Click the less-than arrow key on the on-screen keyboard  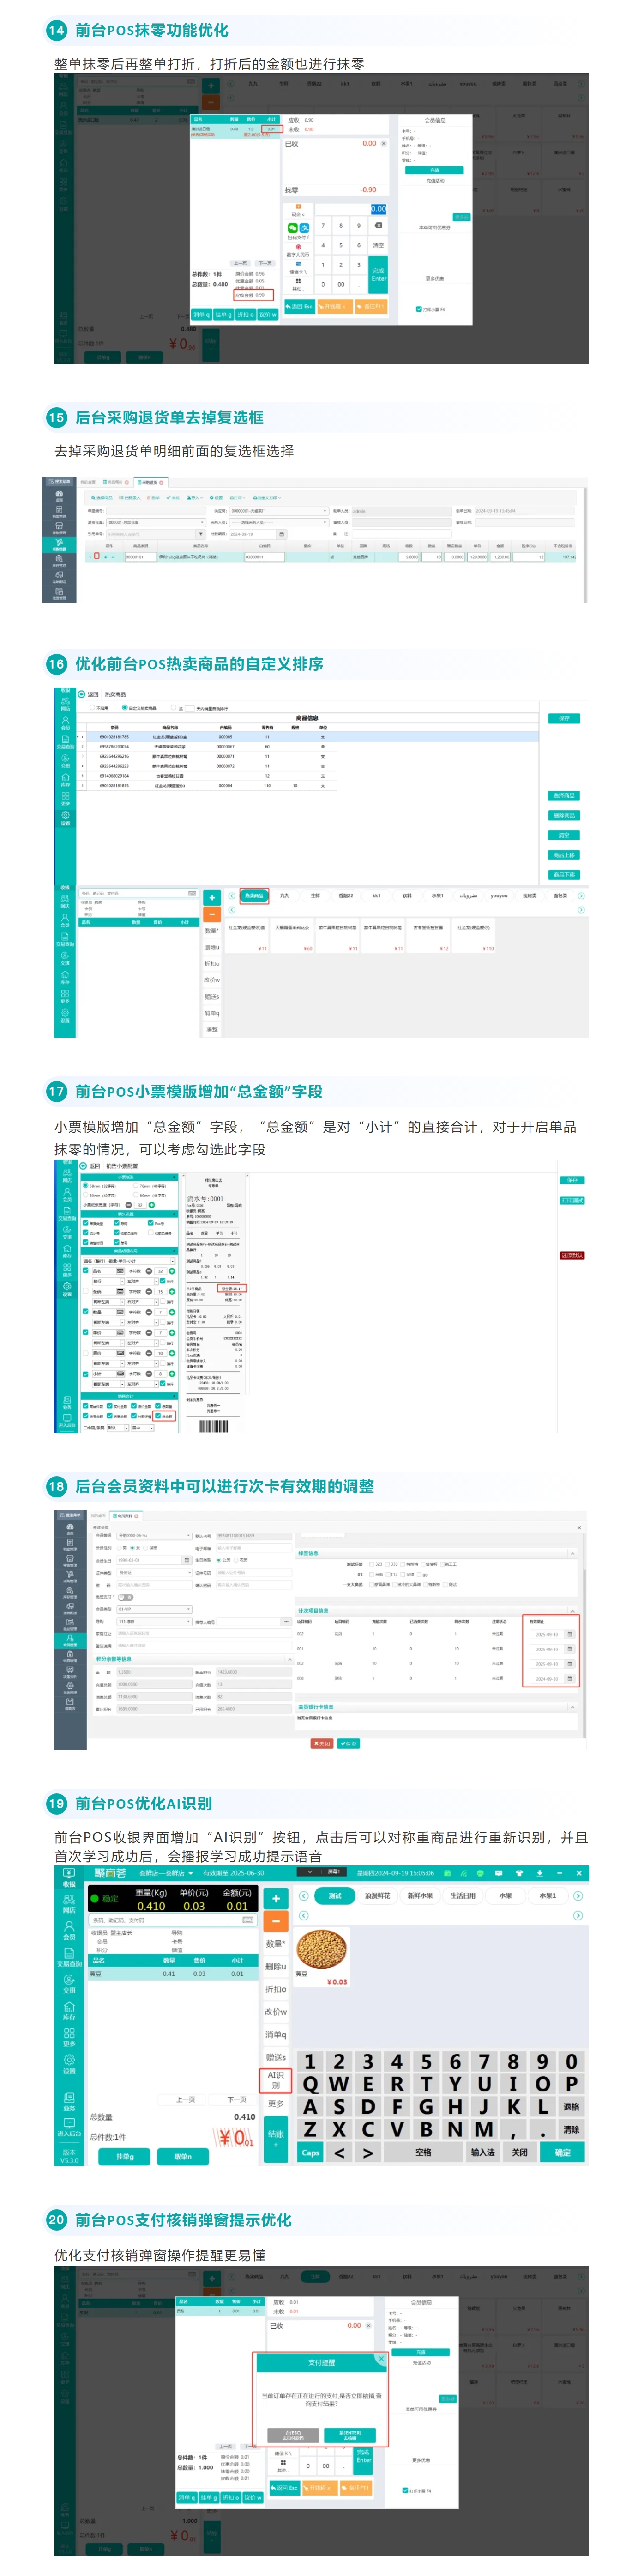[339, 2153]
